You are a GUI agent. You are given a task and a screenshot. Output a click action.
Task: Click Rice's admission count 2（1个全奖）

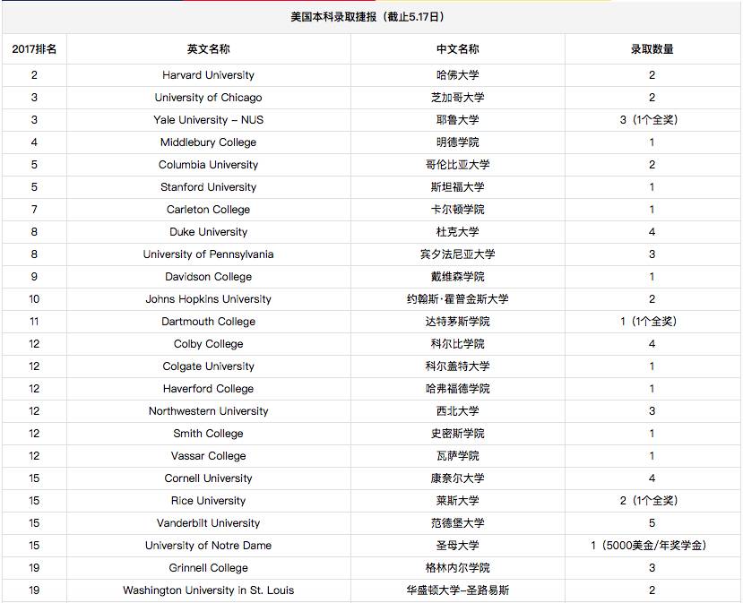tap(652, 501)
